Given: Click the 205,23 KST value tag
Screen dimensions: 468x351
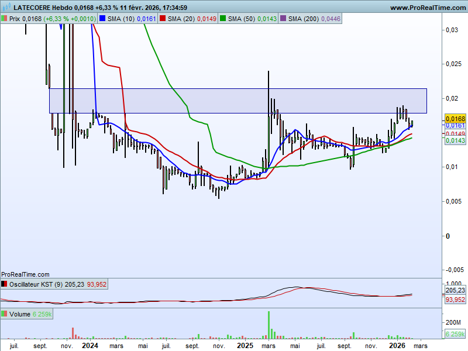Looking at the screenshot, I should point(455,290).
